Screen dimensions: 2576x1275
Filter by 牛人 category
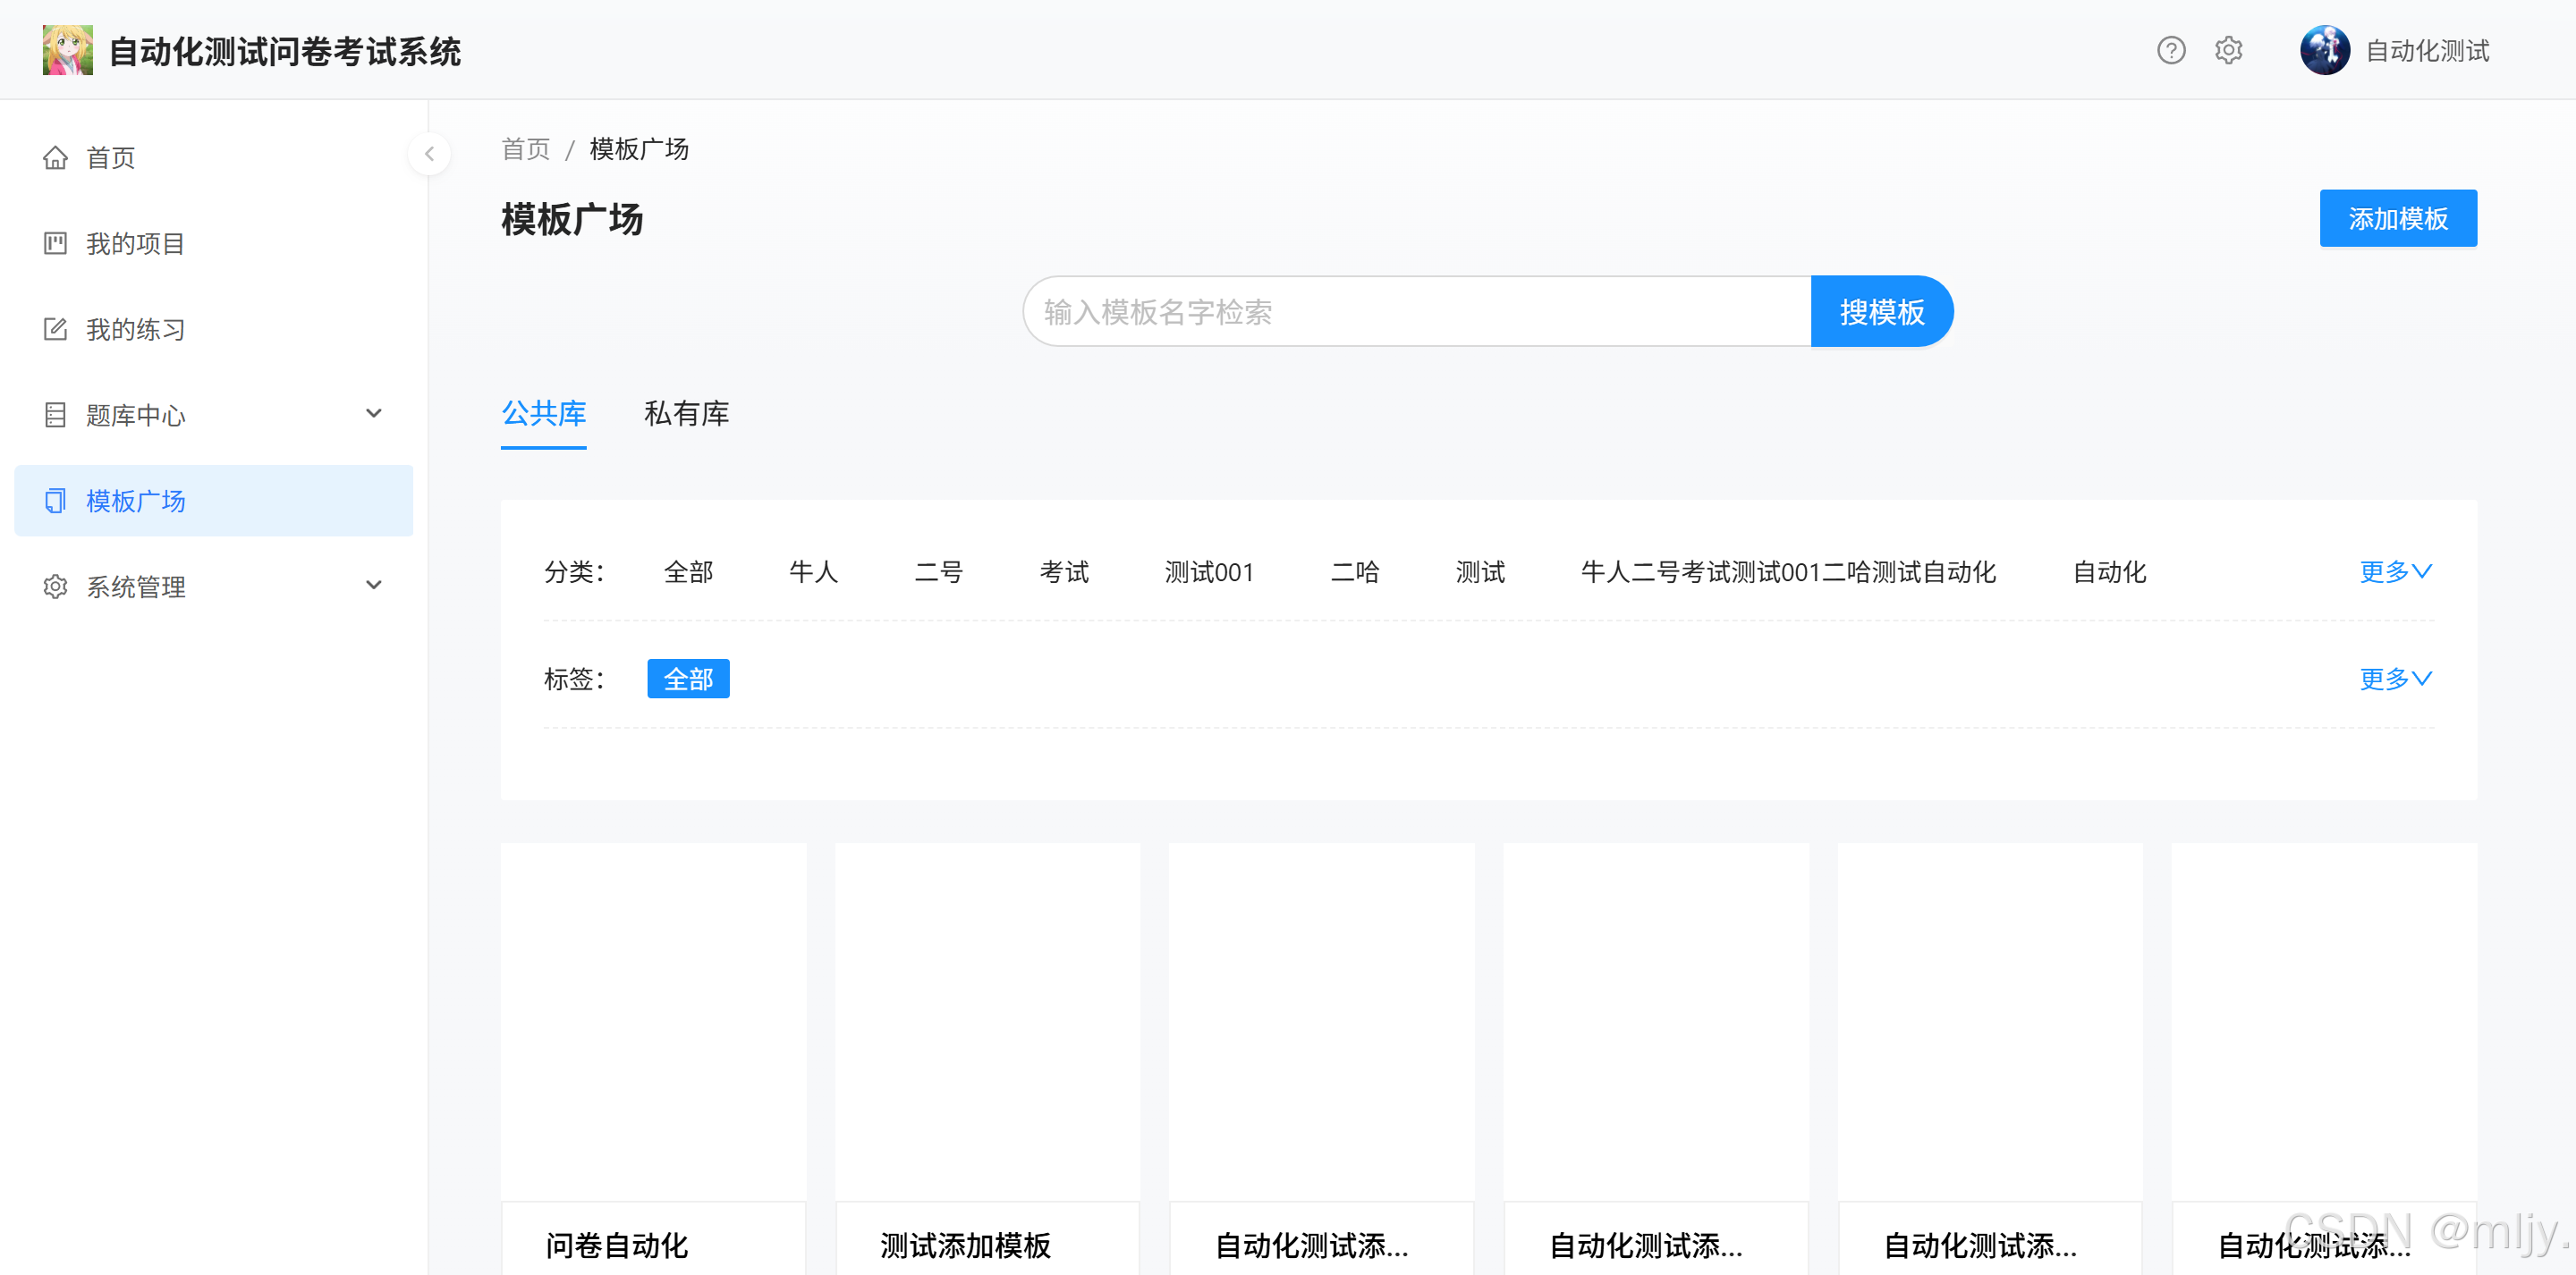pos(813,572)
